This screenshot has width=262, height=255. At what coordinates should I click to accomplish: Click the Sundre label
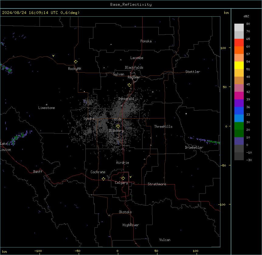click(x=89, y=118)
